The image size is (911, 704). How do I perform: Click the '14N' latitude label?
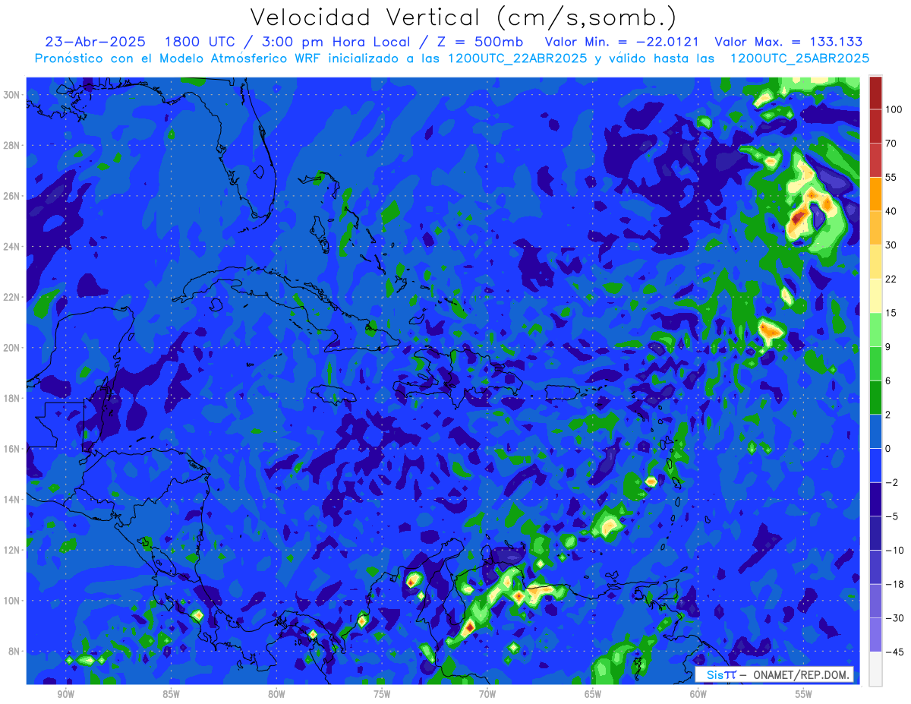pos(11,499)
